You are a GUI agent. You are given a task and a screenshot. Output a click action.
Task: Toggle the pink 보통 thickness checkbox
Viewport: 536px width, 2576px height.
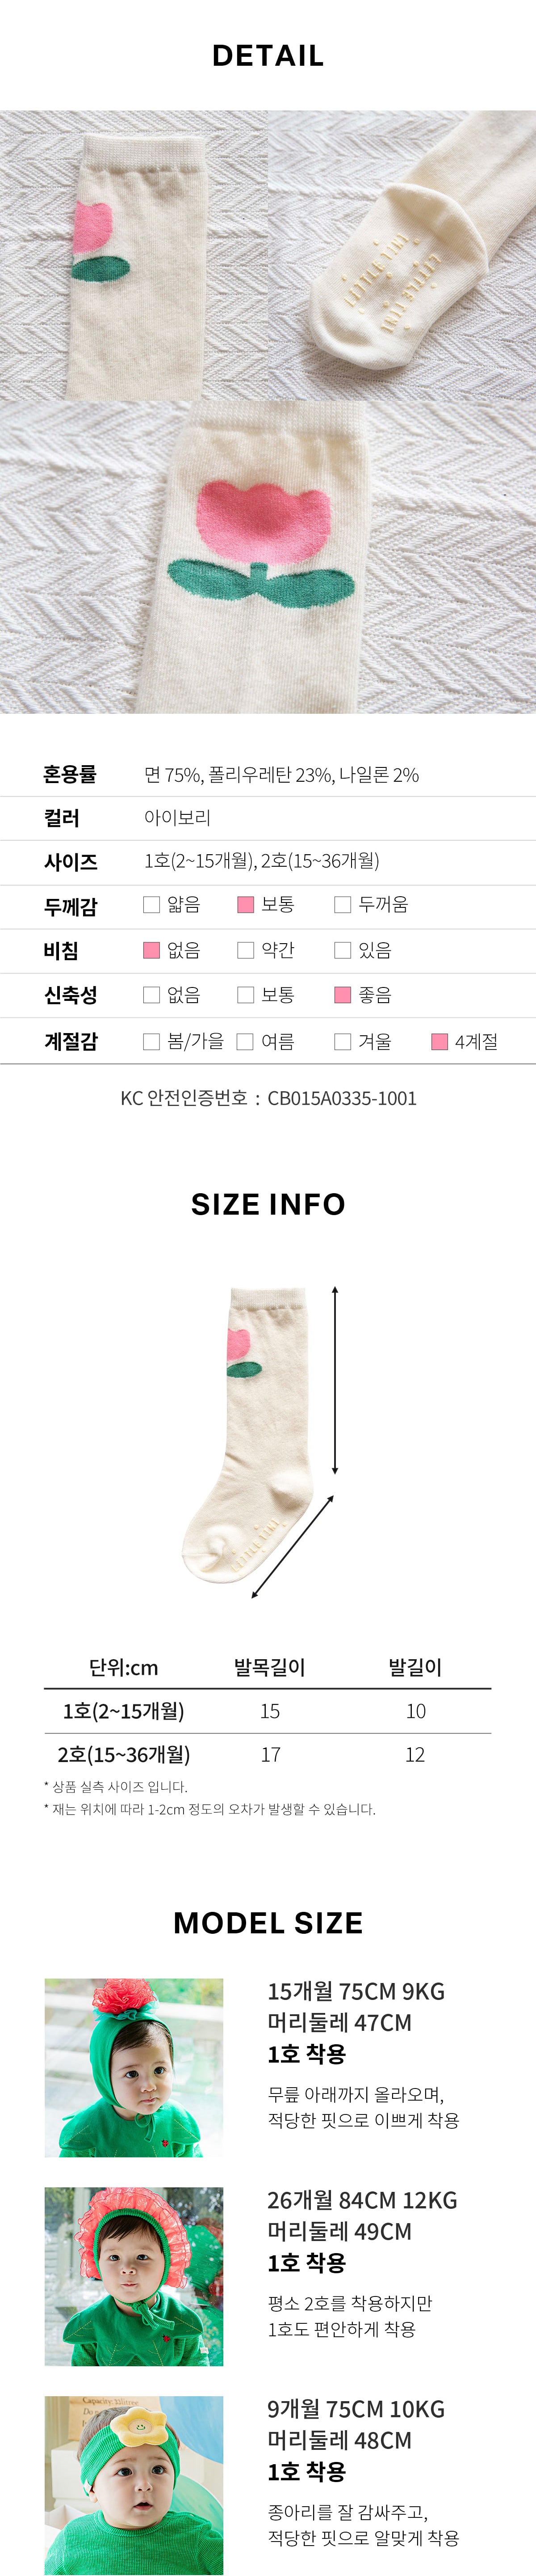click(x=246, y=905)
